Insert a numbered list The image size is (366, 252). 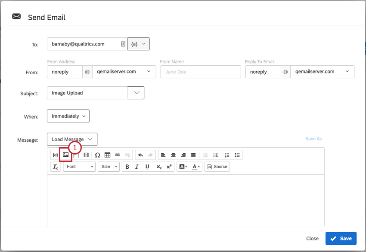point(226,155)
